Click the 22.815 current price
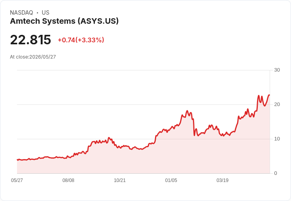 pyautogui.click(x=30, y=40)
